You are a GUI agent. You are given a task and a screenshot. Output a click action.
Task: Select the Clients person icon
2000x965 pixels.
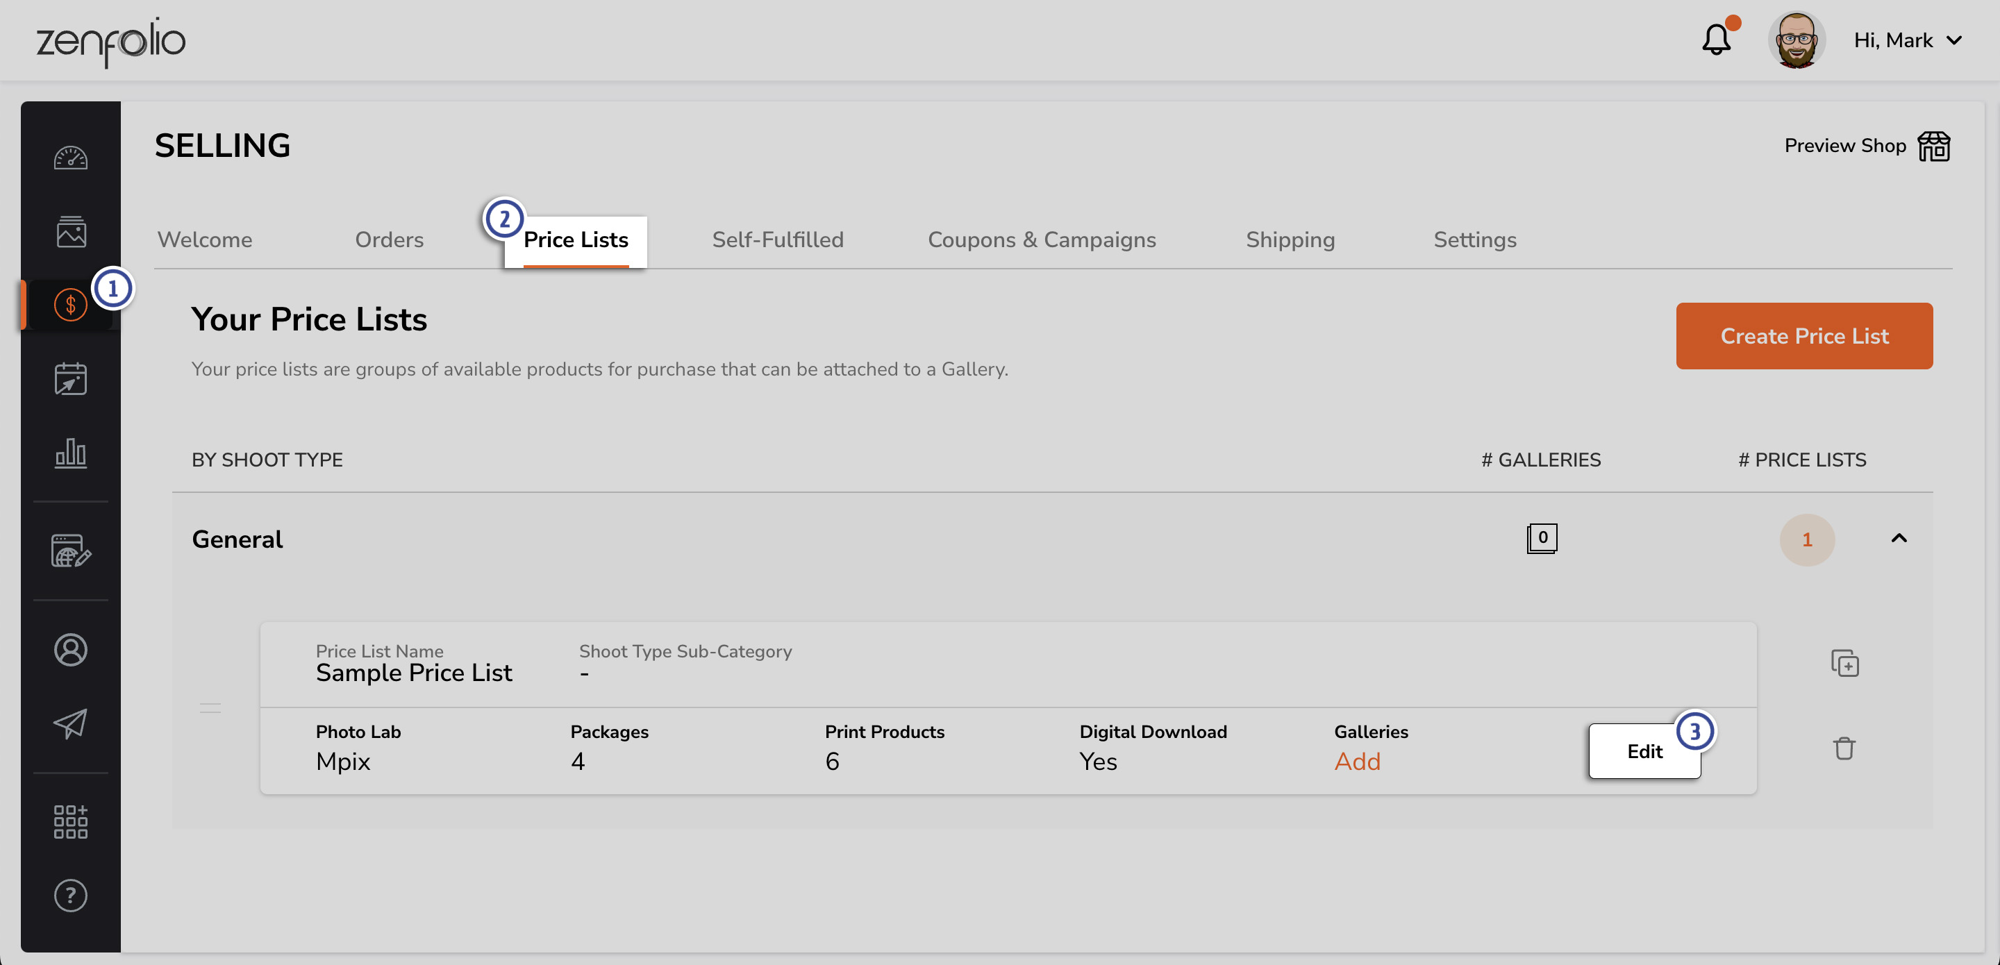click(71, 650)
